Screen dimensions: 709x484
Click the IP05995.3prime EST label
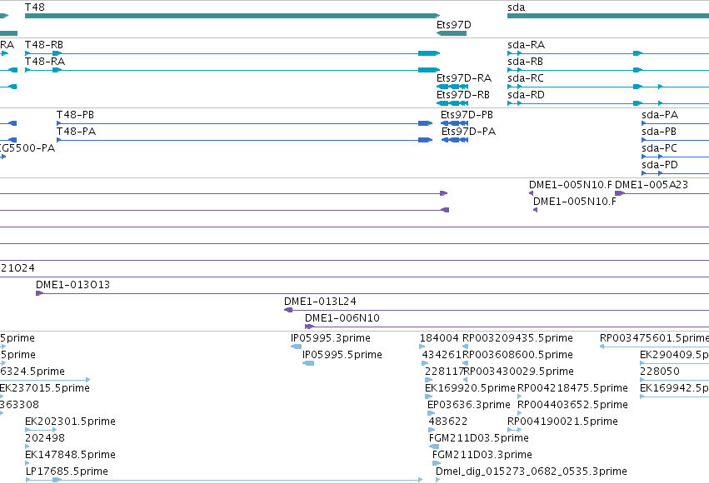pos(331,338)
